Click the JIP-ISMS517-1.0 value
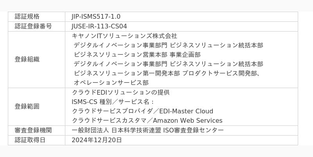The width and height of the screenshot is (313, 157). pyautogui.click(x=96, y=17)
